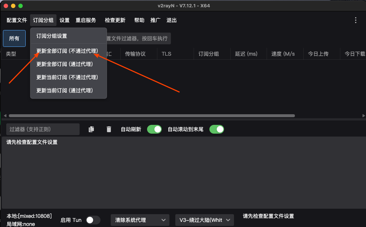Choose 更新当前订阅 (不通过代理)
366x227 pixels.
[x=68, y=77]
